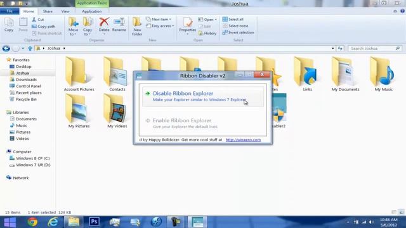Click the Start button on taskbar
The width and height of the screenshot is (406, 228).
point(10,222)
